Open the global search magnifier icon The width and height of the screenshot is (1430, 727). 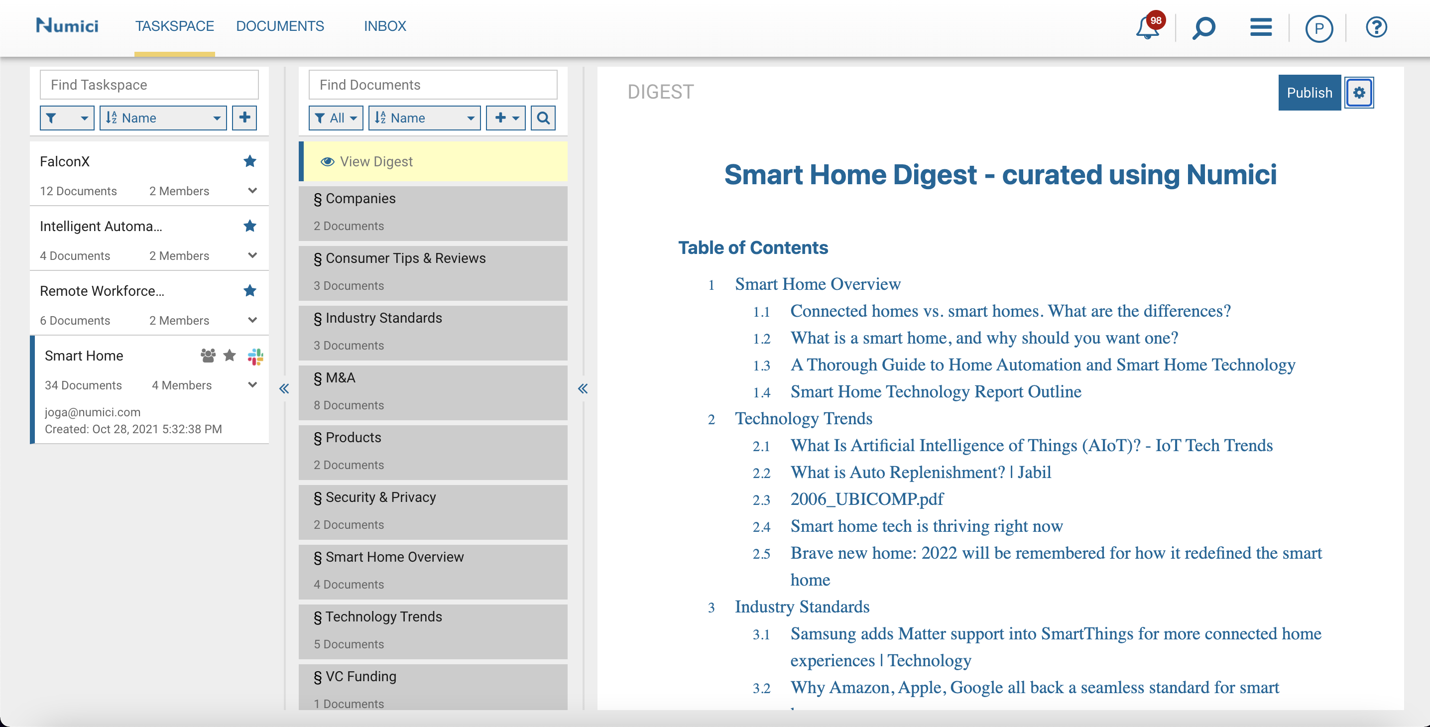point(1203,27)
